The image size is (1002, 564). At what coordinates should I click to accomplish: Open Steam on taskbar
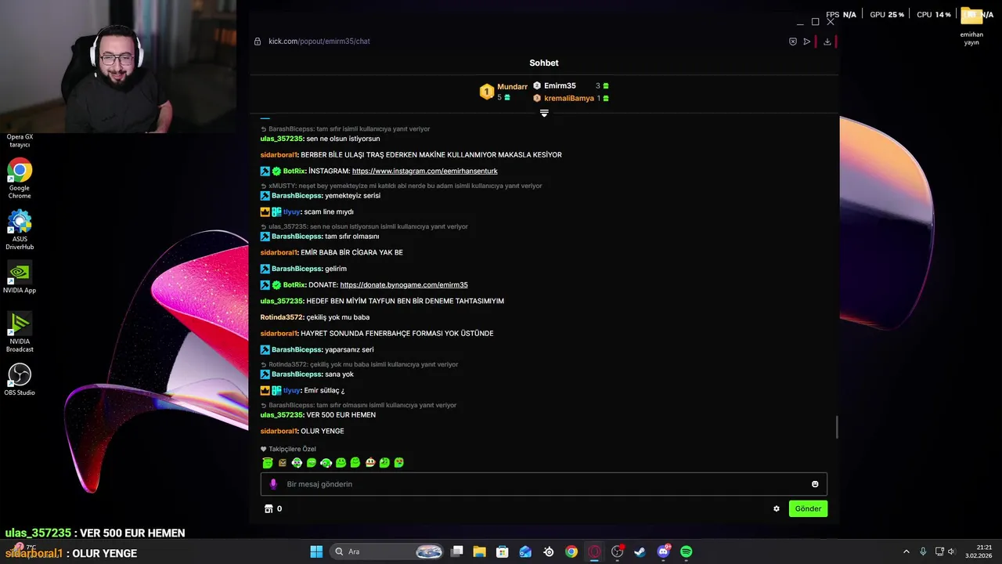click(x=640, y=552)
